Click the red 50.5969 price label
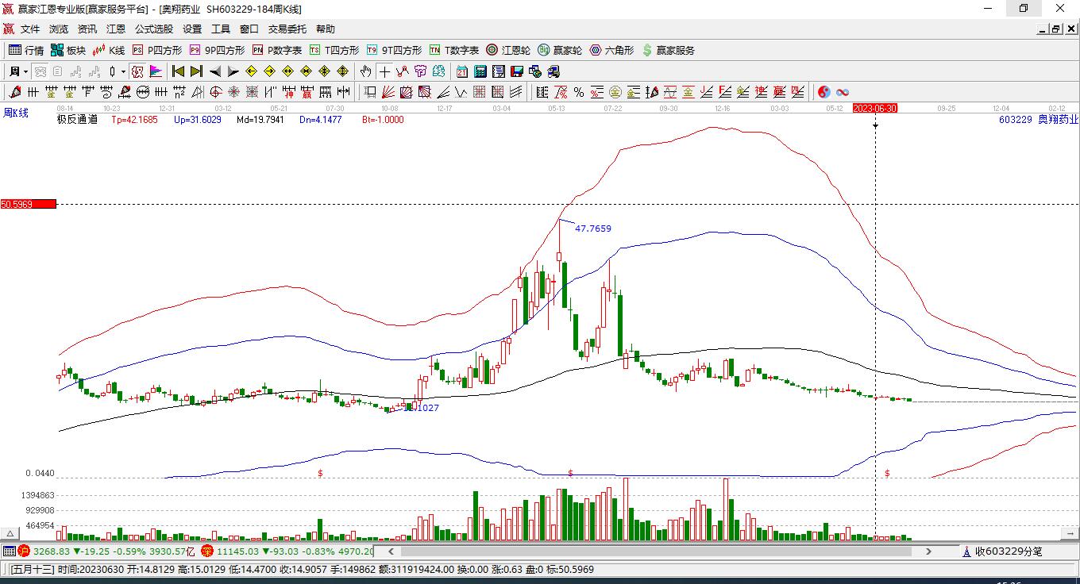Viewport: 1080px width, 584px height. pos(29,204)
